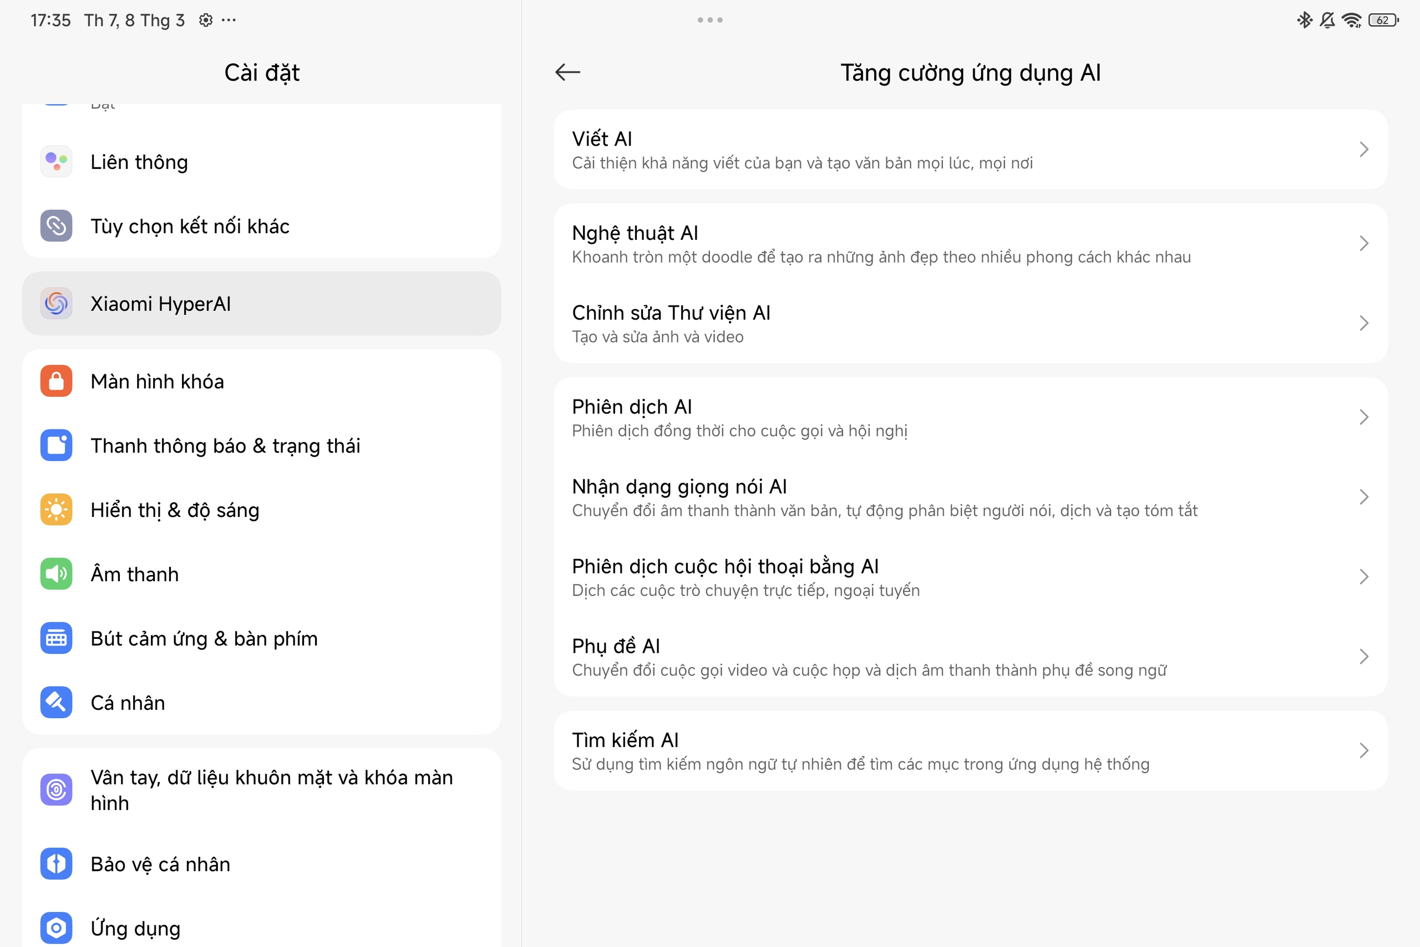Open the Phiên dịch cuộc hội thoại bằng AI title
The height and width of the screenshot is (947, 1420).
[725, 566]
